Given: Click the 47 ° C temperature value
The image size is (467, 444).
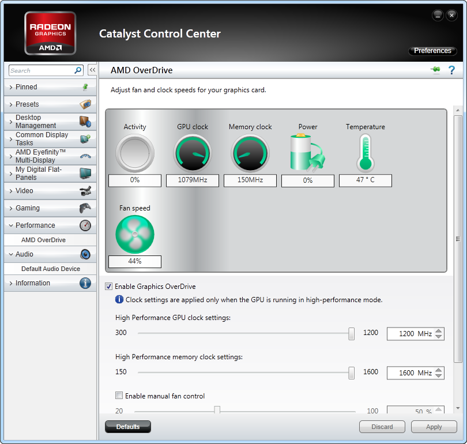Looking at the screenshot, I should 366,180.
